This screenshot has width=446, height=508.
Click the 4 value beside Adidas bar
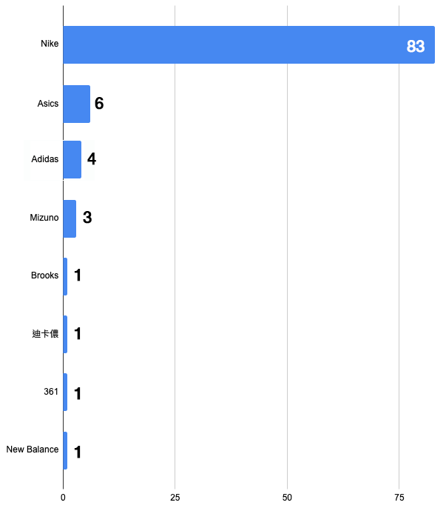(92, 159)
